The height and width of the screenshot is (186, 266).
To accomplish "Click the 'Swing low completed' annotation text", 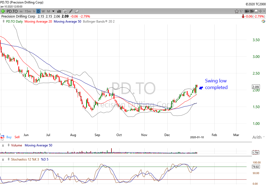I will pos(216,84).
